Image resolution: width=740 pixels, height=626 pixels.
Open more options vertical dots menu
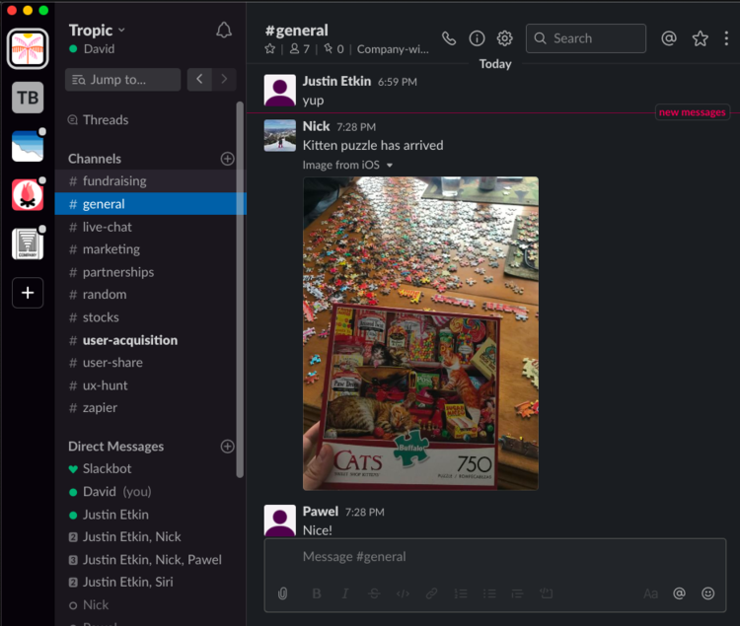[x=726, y=38]
